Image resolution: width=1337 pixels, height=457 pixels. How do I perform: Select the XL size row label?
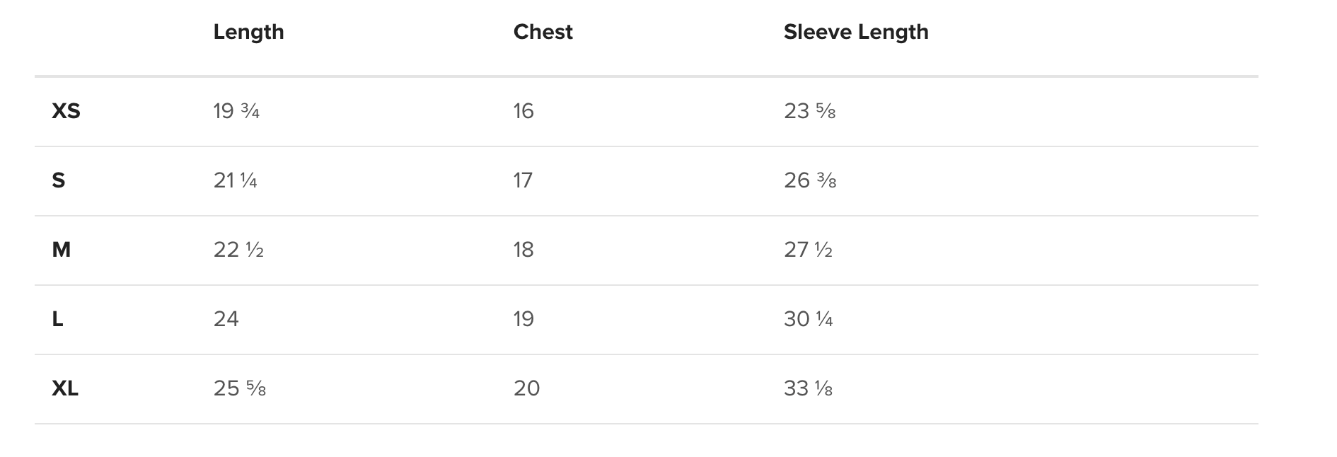(65, 388)
